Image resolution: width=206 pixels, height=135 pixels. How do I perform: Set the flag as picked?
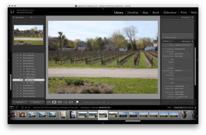tap(77, 102)
